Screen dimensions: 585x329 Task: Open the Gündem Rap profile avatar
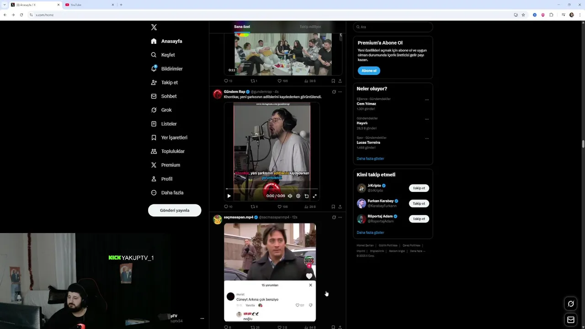(218, 94)
